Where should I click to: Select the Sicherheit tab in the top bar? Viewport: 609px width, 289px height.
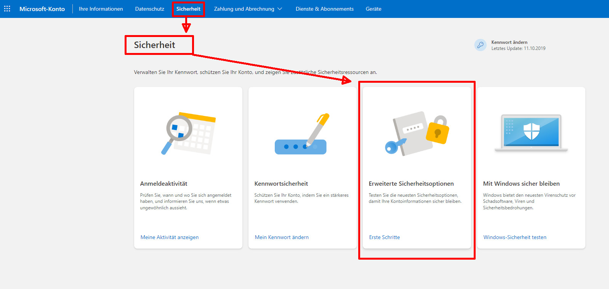[x=188, y=9]
